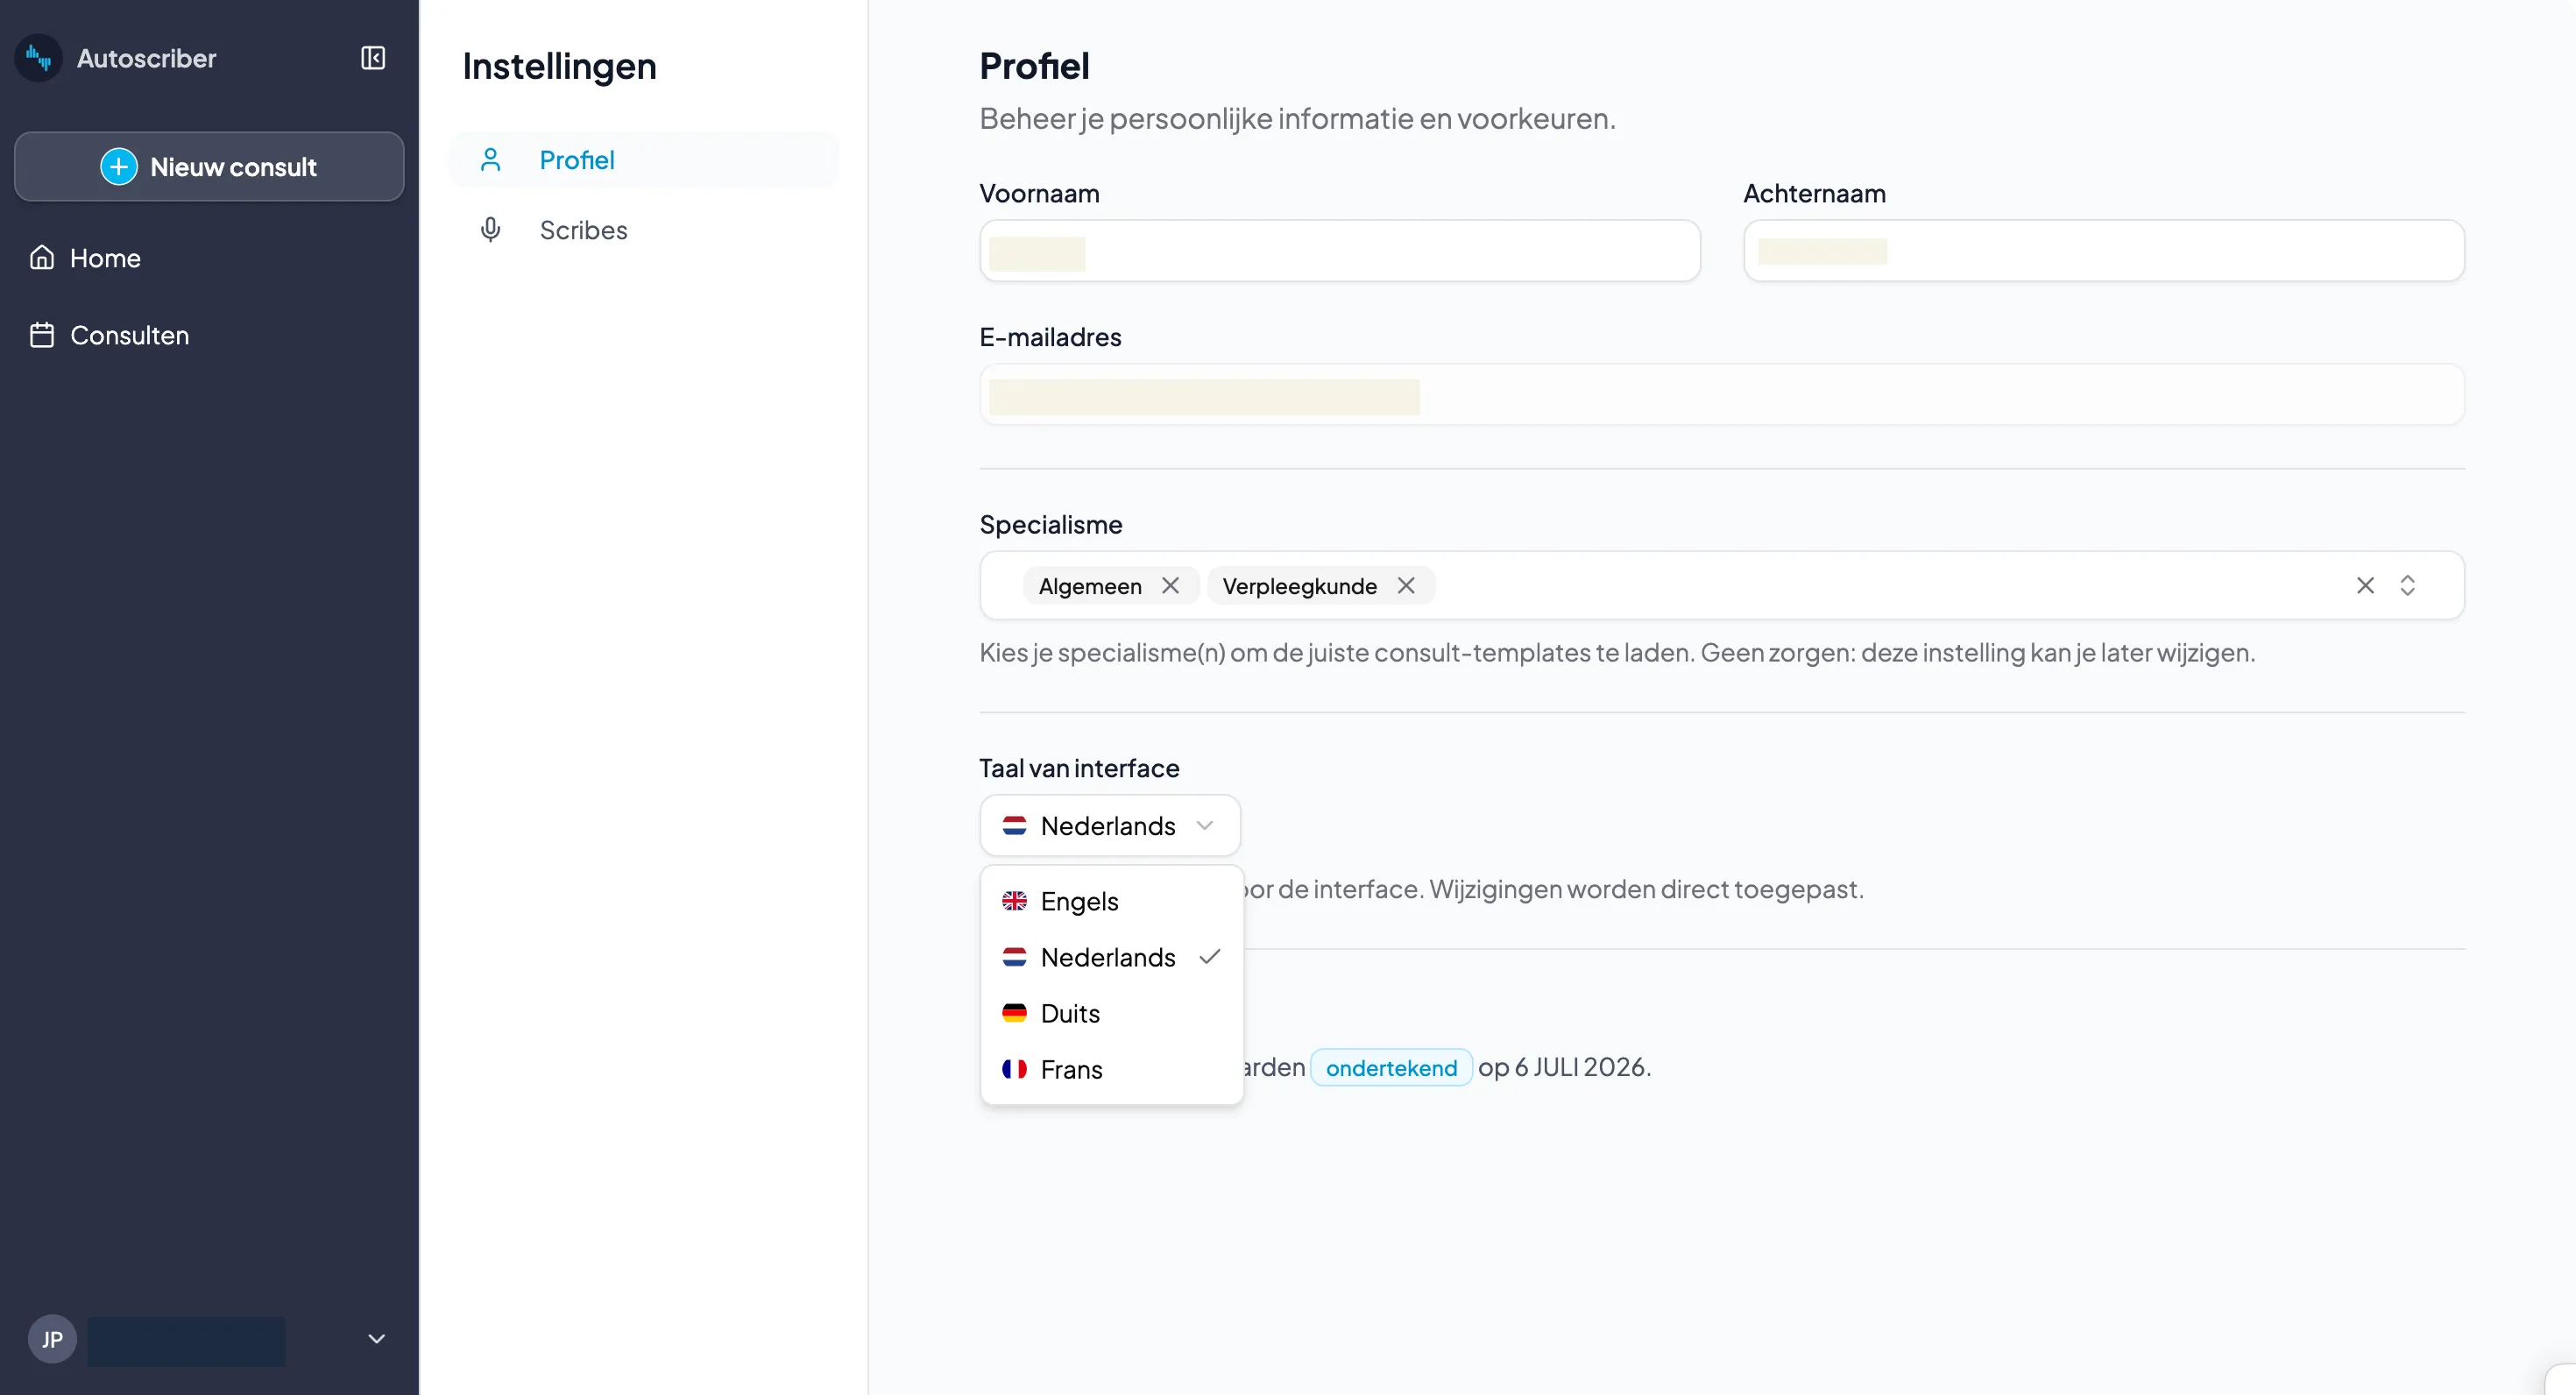2576x1395 pixels.
Task: Click the Scribes microphone icon
Action: tap(490, 230)
